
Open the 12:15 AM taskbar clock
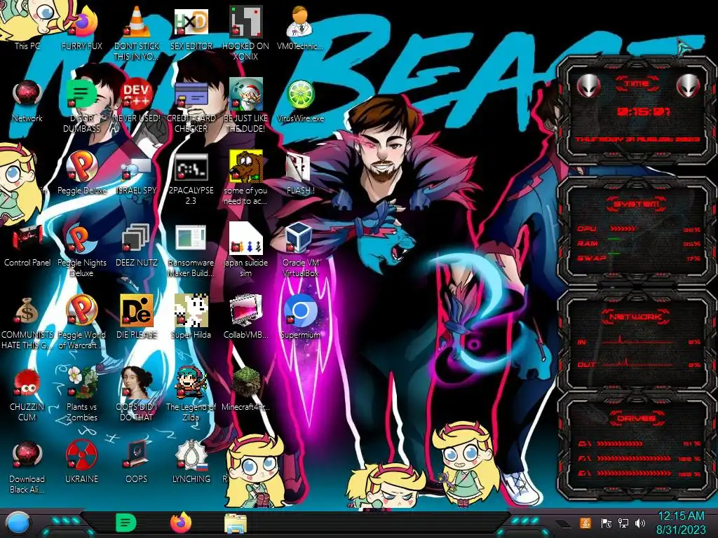(x=680, y=523)
